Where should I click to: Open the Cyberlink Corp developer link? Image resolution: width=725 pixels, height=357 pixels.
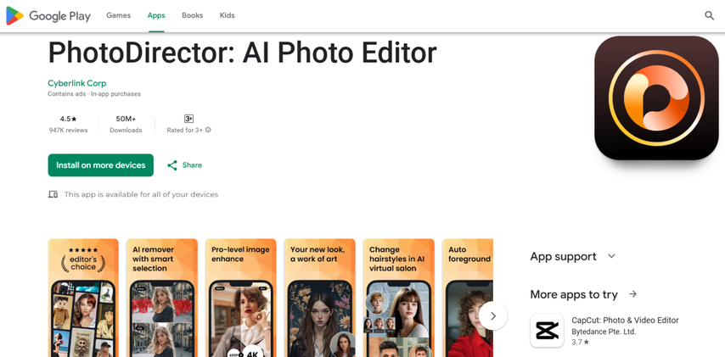76,84
